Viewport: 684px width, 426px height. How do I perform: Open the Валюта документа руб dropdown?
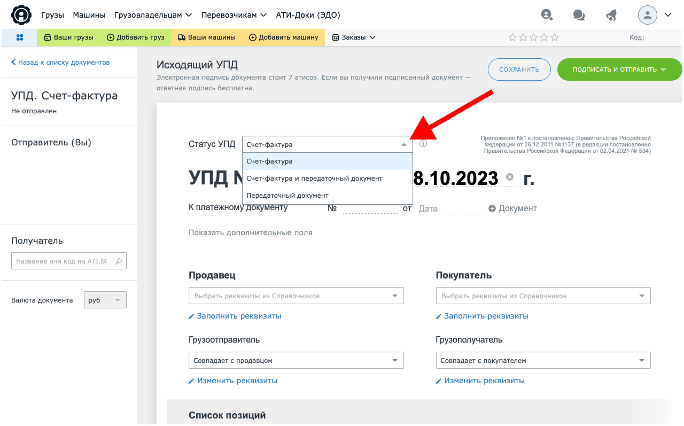[105, 300]
